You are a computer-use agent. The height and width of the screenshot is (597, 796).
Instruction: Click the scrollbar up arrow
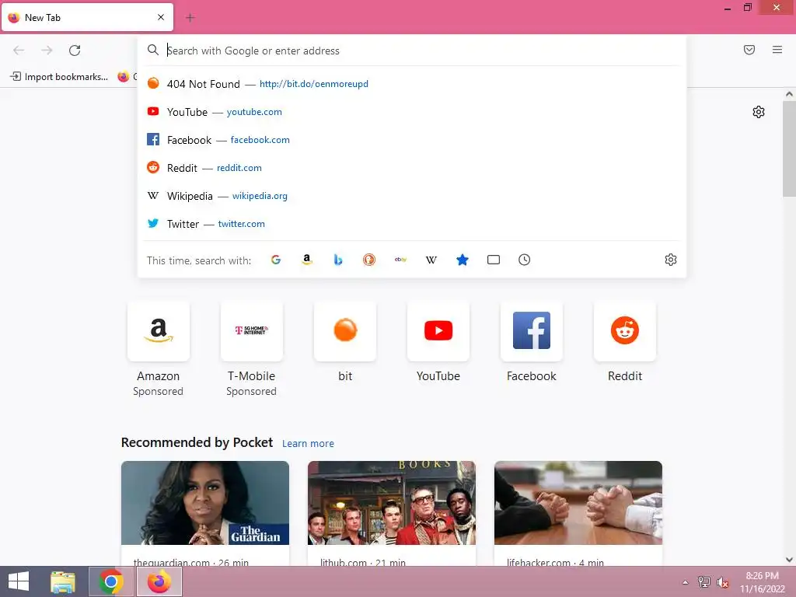click(789, 94)
